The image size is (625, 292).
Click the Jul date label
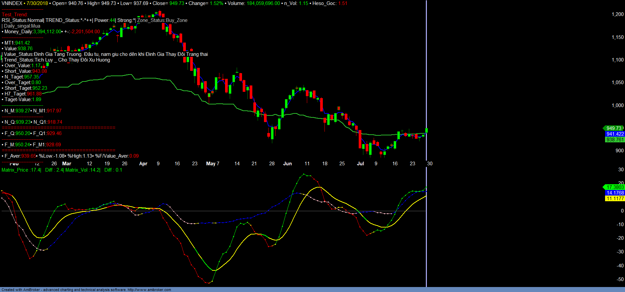point(360,164)
